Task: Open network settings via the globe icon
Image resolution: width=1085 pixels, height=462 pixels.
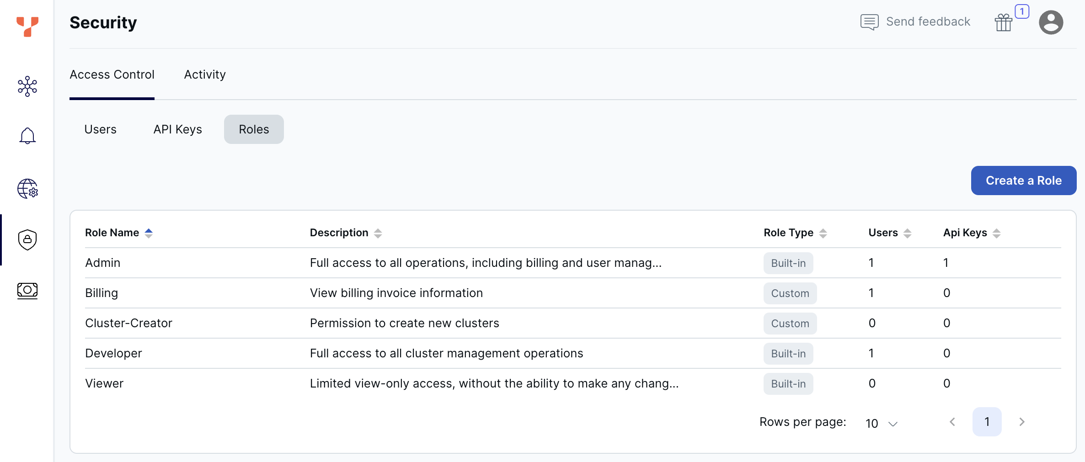Action: [27, 189]
